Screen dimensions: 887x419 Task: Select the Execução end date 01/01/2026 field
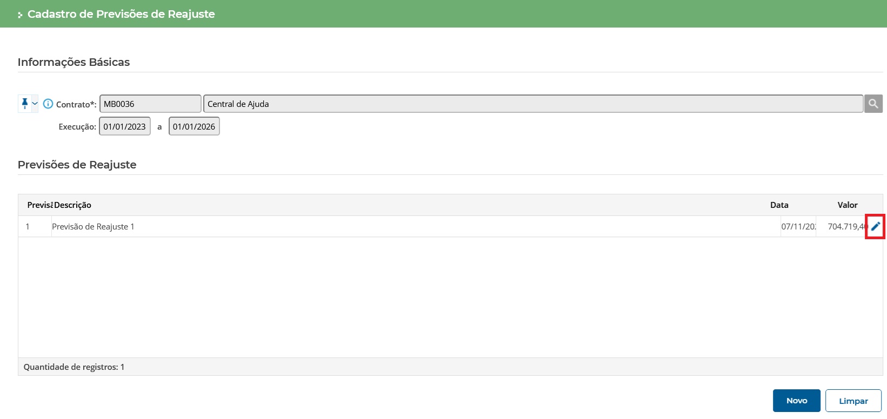(194, 126)
